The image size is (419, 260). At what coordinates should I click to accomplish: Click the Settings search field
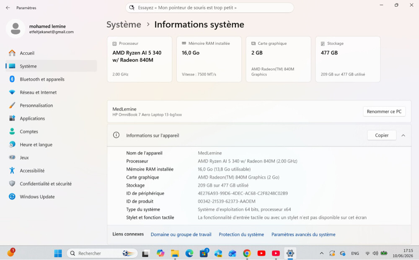[x=209, y=8]
